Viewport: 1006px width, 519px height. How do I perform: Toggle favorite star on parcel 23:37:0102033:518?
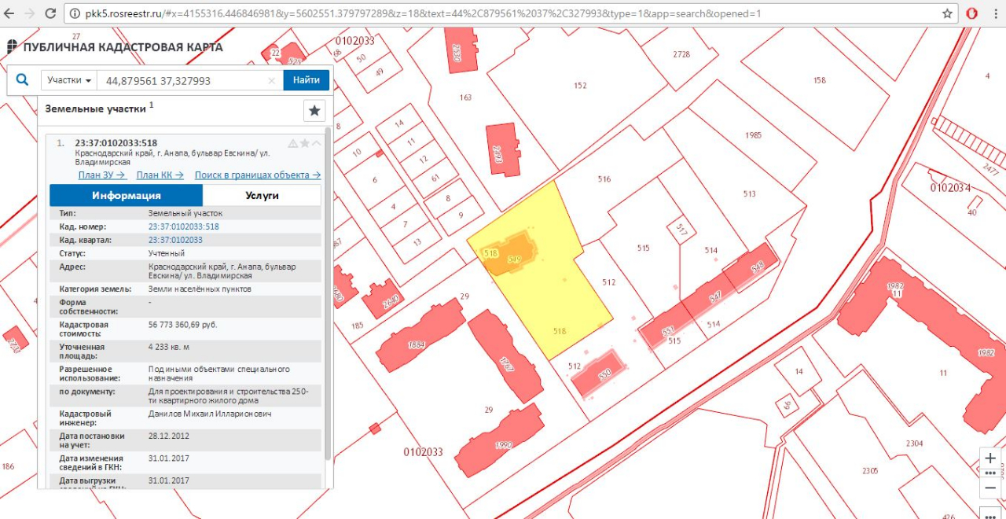point(305,143)
